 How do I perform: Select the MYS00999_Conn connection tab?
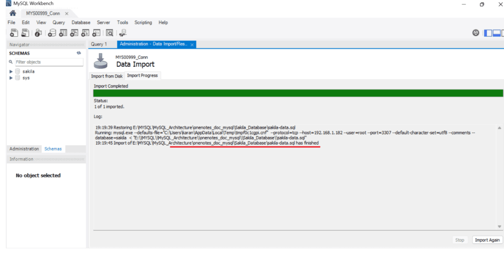point(43,13)
